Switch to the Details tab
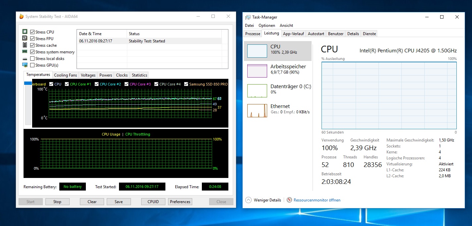Screen dimensions: 472x226 (353, 34)
